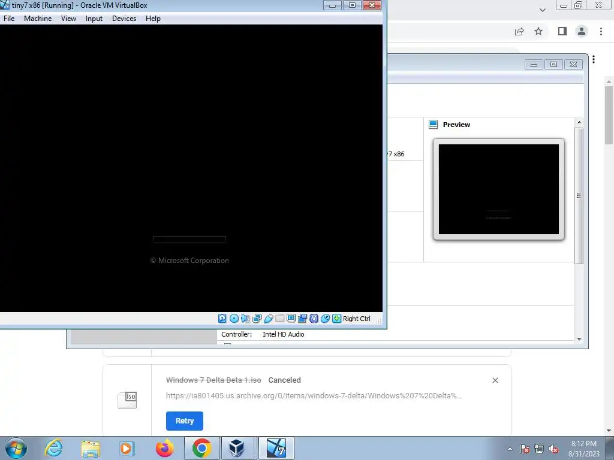Click the ISO file icon in downloads list
The width and height of the screenshot is (614, 460).
click(x=127, y=400)
